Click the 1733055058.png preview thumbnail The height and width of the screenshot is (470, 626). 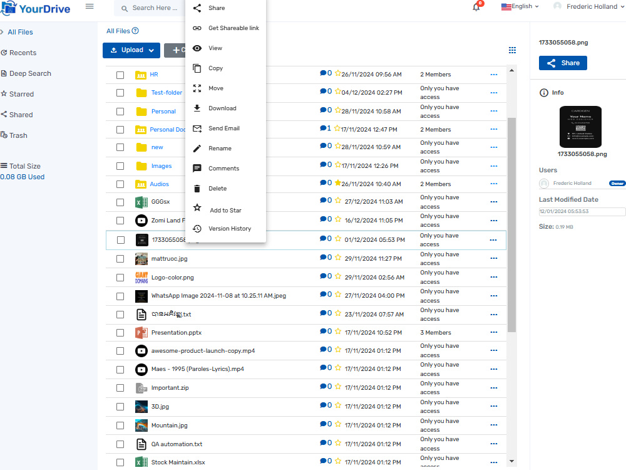pos(580,127)
